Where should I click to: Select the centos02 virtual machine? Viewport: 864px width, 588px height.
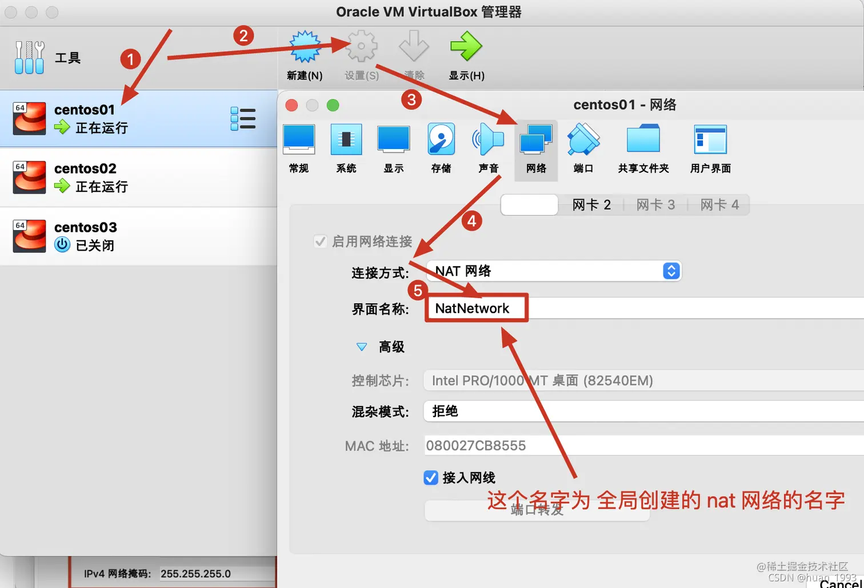pos(139,178)
